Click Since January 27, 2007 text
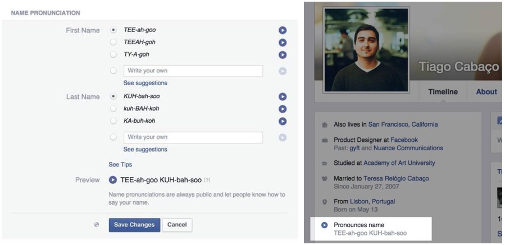This screenshot has height=245, width=505. 366,187
